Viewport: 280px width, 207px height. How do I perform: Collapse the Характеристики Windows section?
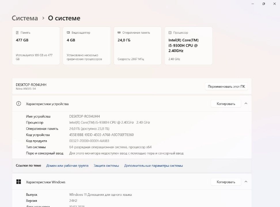point(246,182)
